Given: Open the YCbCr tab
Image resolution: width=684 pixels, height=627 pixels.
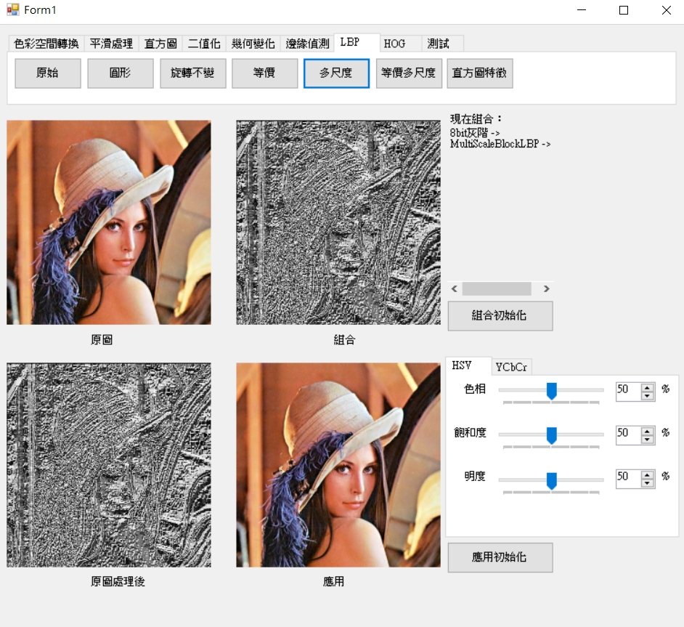Looking at the screenshot, I should click(512, 367).
